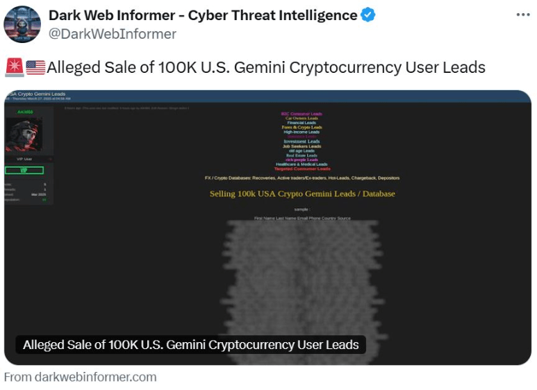Click Forex & Crypto Leads list entry
537x390 pixels.
[301, 127]
